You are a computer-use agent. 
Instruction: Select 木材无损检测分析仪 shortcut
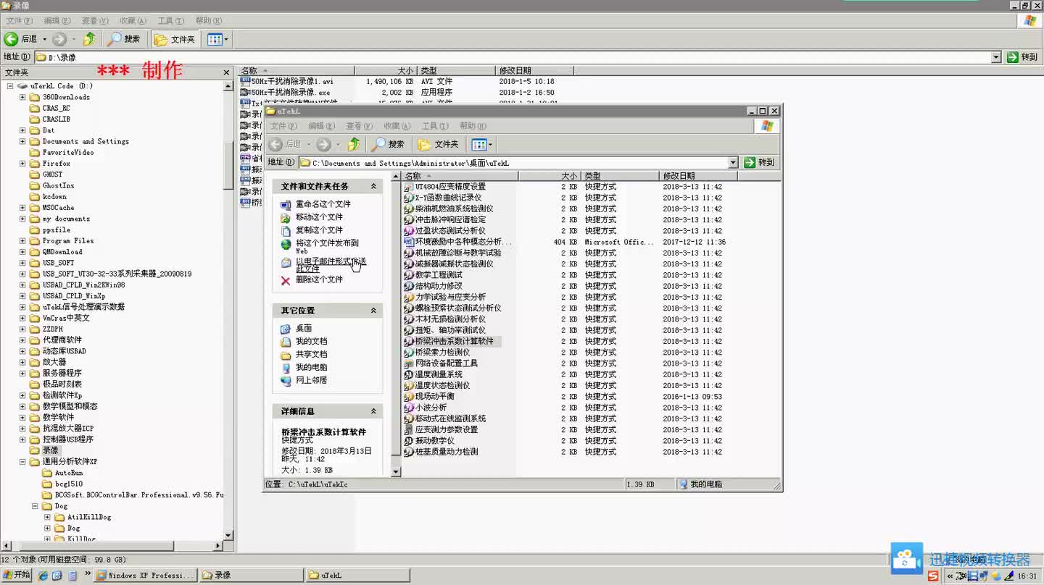coord(444,319)
